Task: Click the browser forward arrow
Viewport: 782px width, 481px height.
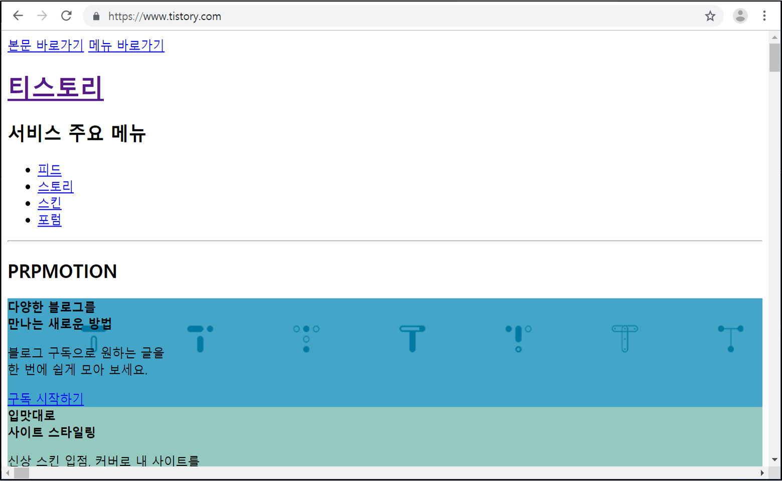Action: click(x=42, y=16)
